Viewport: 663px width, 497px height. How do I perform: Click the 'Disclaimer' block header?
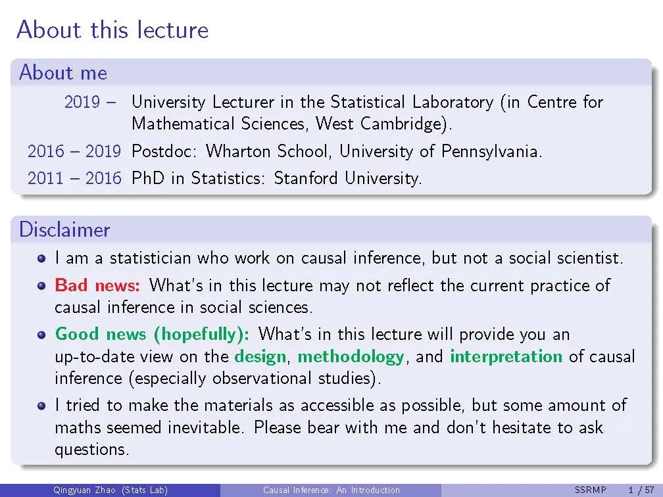pyautogui.click(x=64, y=229)
